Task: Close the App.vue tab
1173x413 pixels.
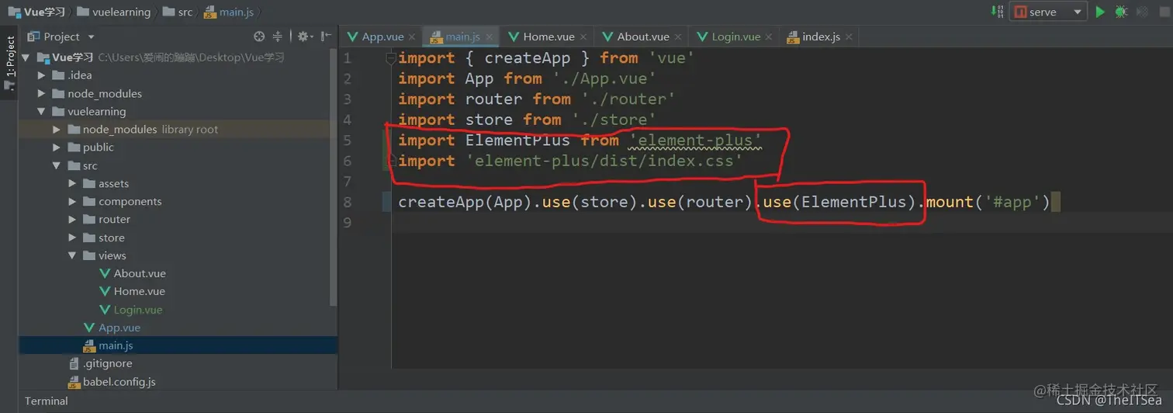Action: pyautogui.click(x=412, y=37)
